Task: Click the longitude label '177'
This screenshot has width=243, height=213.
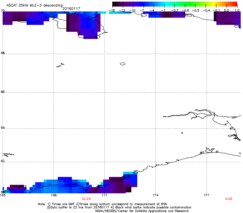Action: pos(207,195)
